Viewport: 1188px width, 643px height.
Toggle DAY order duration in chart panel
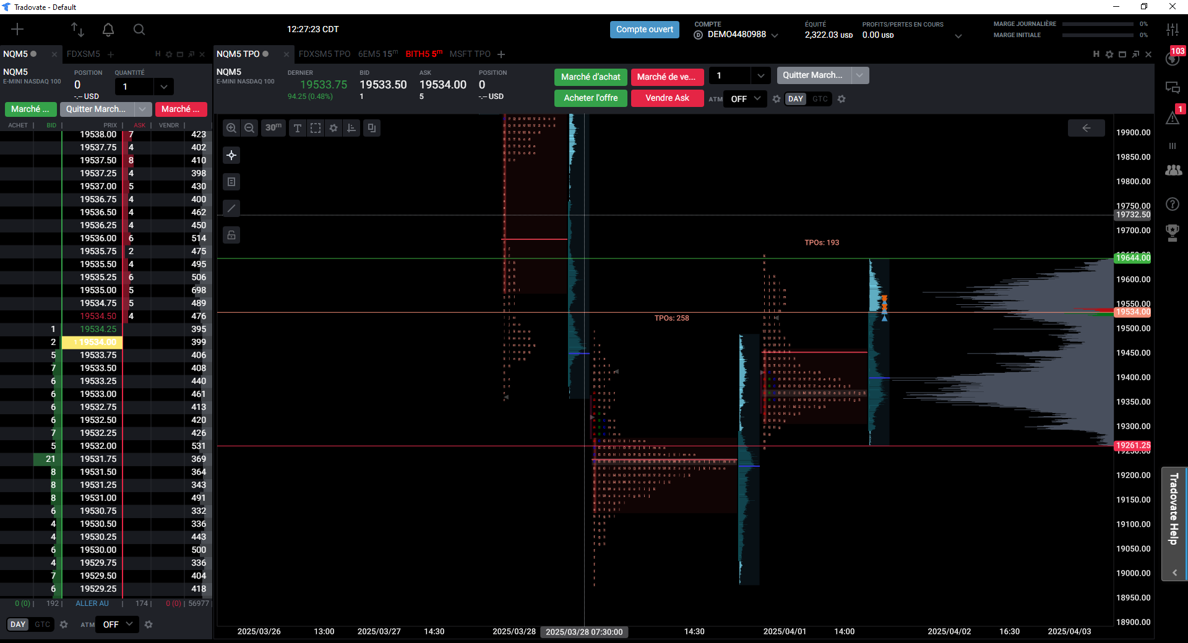(x=796, y=99)
